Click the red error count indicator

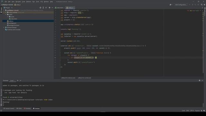point(188,11)
